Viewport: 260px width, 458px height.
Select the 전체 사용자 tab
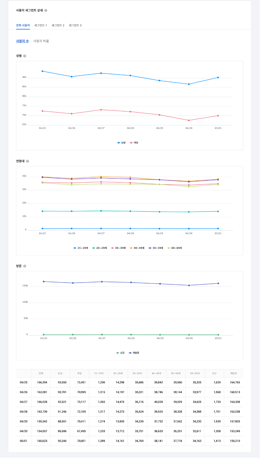23,25
